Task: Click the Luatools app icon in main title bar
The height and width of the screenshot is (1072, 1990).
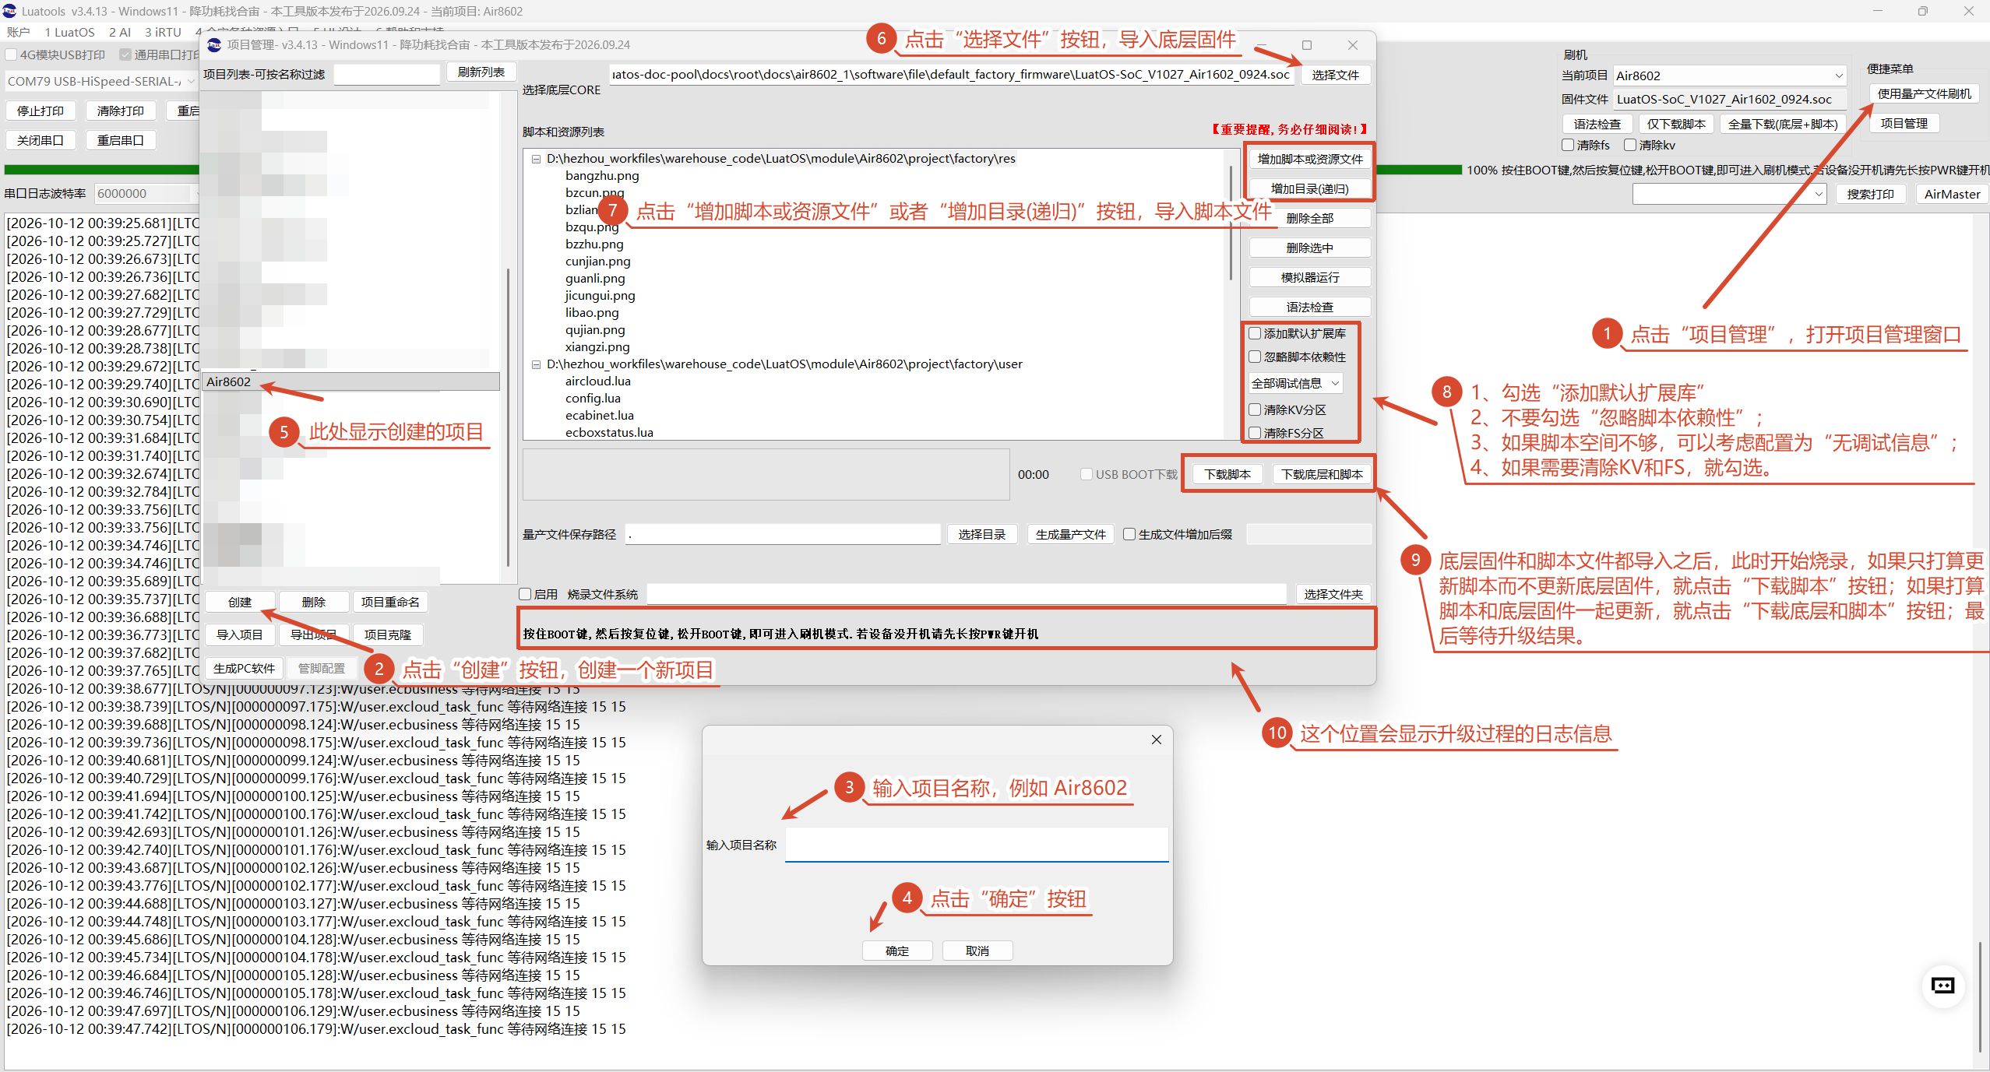Action: (x=9, y=11)
